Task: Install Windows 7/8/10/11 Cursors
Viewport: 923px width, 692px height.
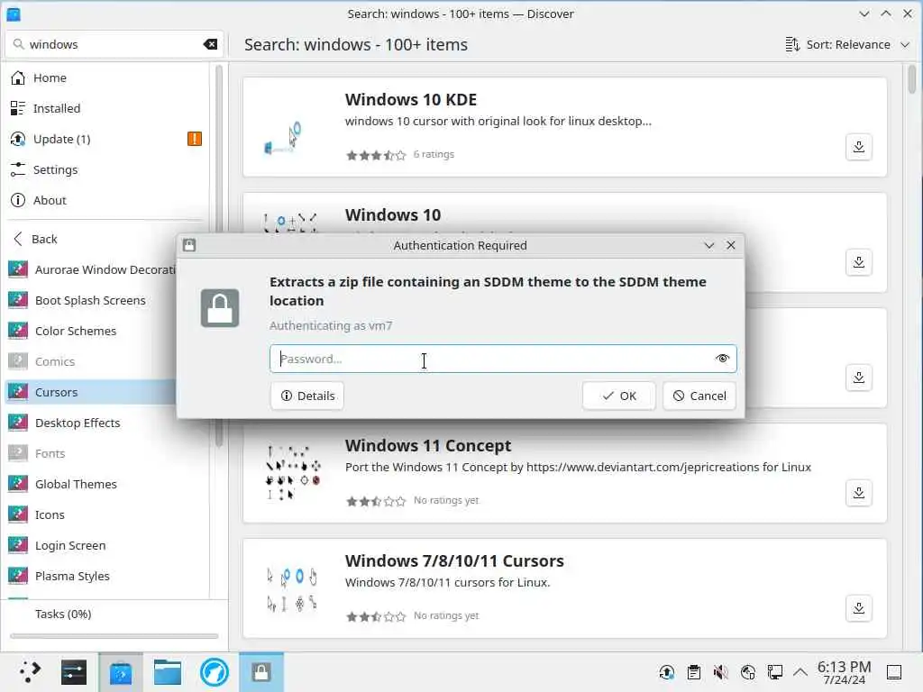Action: point(859,608)
